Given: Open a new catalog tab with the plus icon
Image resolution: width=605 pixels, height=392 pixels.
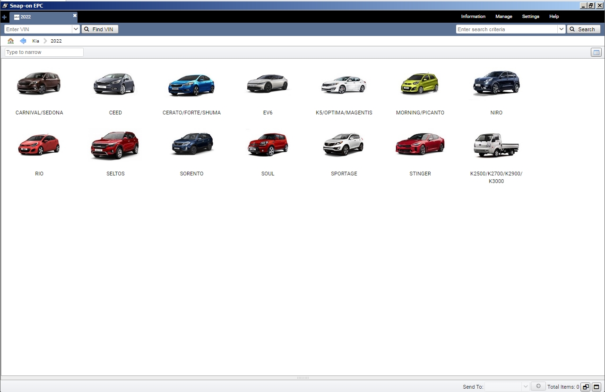Looking at the screenshot, I should (x=4, y=17).
